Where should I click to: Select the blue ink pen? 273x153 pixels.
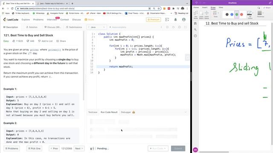point(232,14)
